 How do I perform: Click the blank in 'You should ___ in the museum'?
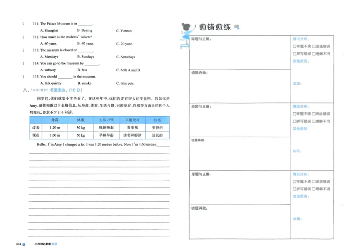pyautogui.click(x=65, y=77)
